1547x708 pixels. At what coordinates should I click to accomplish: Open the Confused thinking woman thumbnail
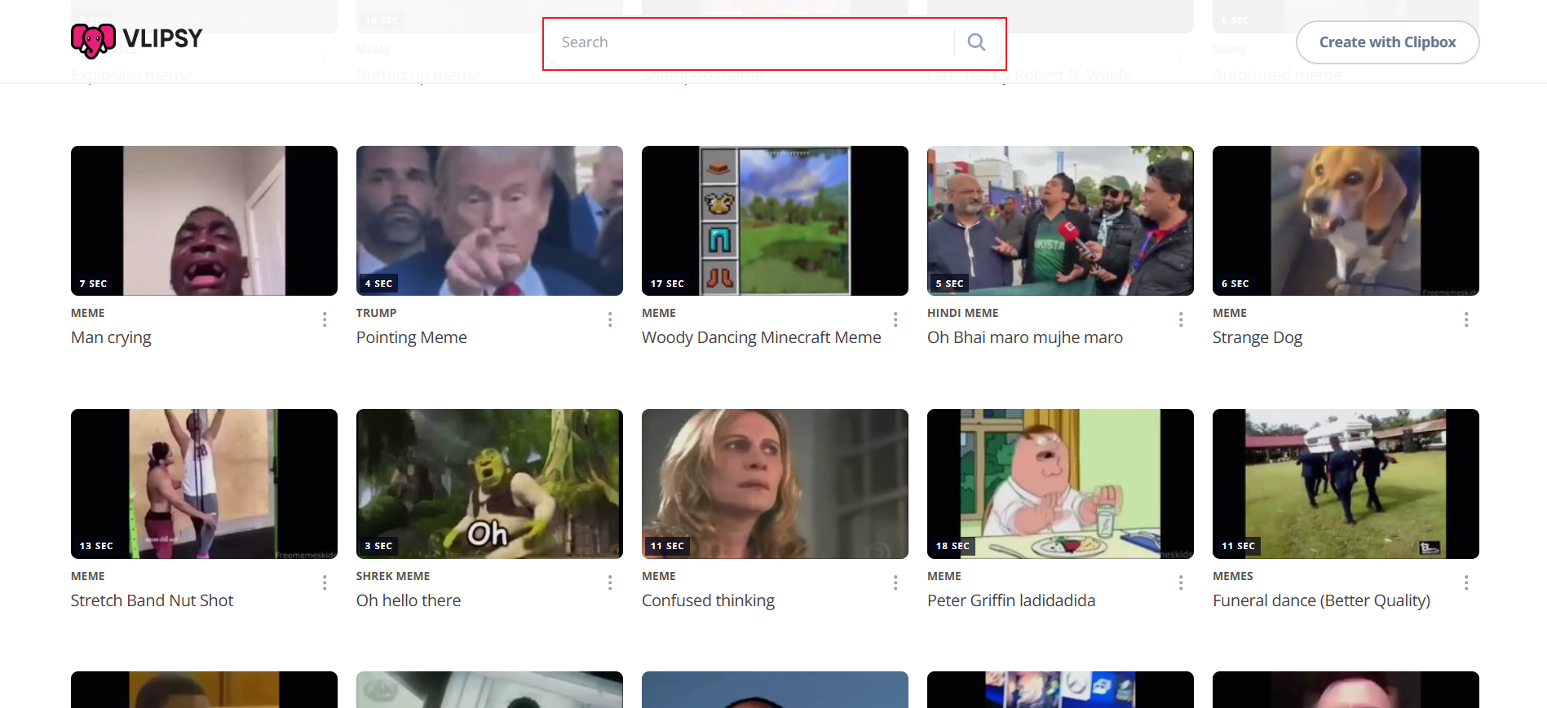click(x=775, y=484)
